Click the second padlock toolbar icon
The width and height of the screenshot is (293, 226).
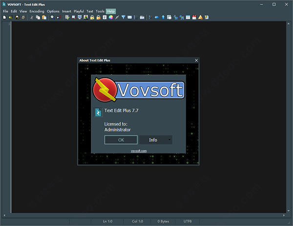[99, 18]
